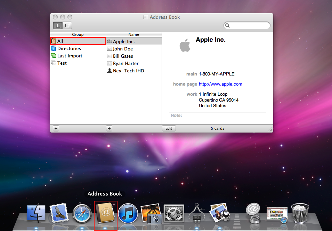Open Preview from the Dock
The height and width of the screenshot is (231, 332).
click(x=220, y=213)
